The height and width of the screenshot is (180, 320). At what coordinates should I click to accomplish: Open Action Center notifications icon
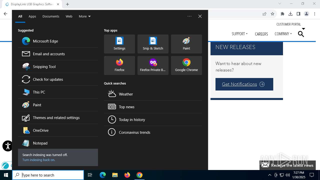click(x=312, y=175)
